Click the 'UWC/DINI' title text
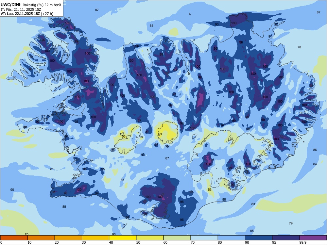This screenshot has height=245, width=327. [10, 5]
